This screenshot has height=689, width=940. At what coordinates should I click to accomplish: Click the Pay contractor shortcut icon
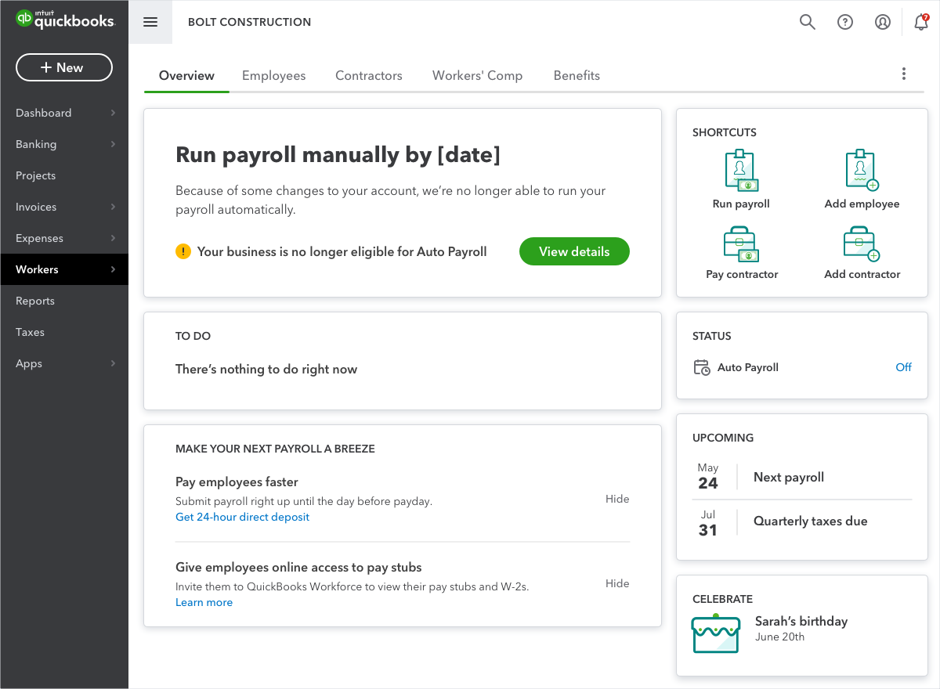(x=741, y=243)
